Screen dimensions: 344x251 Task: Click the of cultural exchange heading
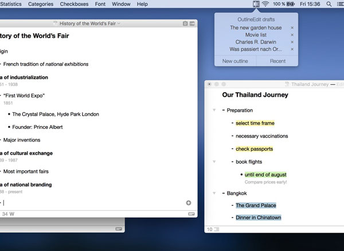26,153
